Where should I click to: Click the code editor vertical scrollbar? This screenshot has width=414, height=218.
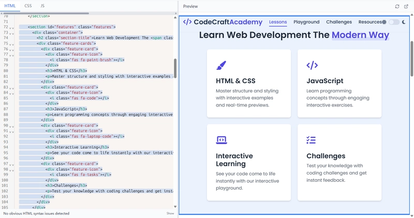(x=175, y=67)
